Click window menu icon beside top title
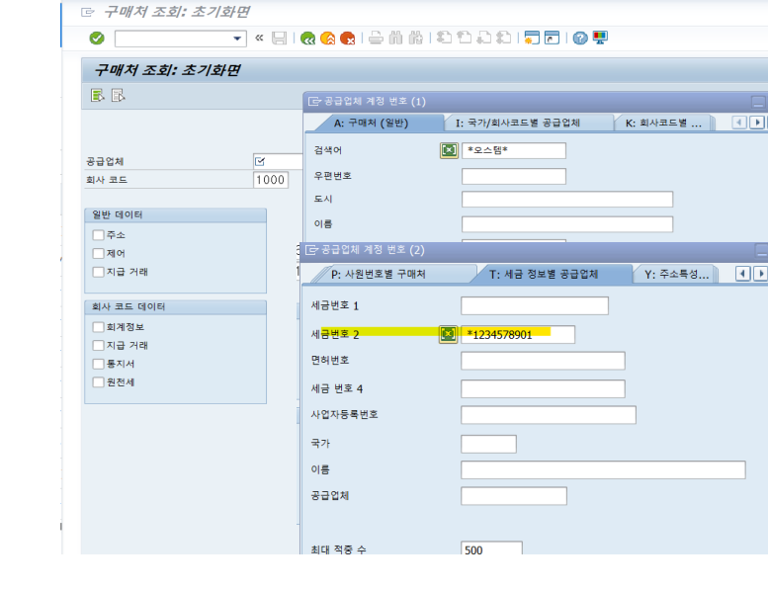This screenshot has width=768, height=590. point(88,12)
